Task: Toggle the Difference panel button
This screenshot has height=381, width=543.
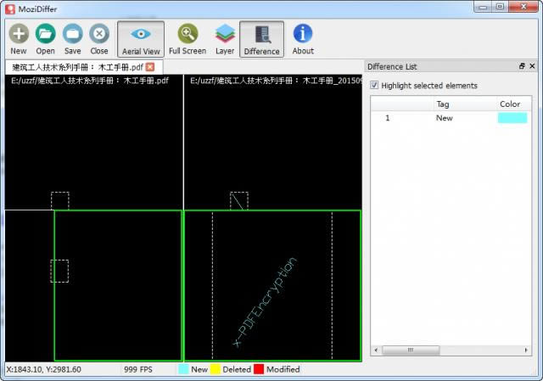Action: (262, 39)
